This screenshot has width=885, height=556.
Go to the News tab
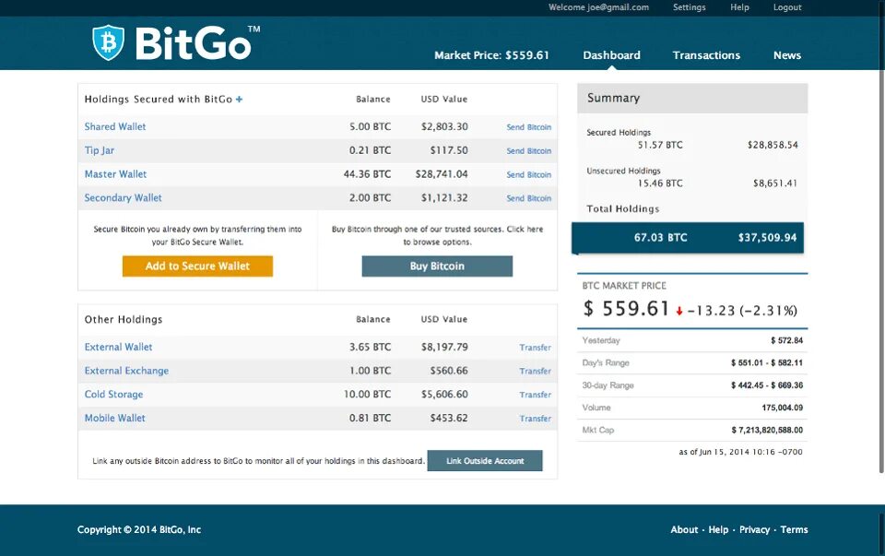[786, 55]
